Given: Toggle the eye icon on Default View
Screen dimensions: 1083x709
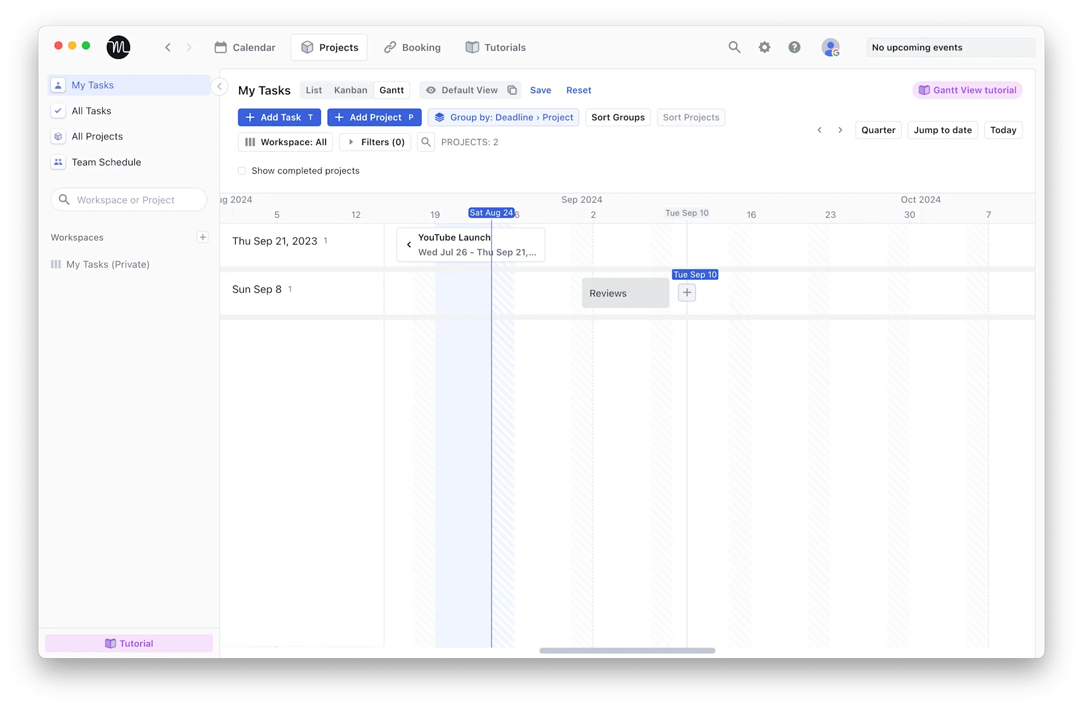Looking at the screenshot, I should (x=431, y=90).
